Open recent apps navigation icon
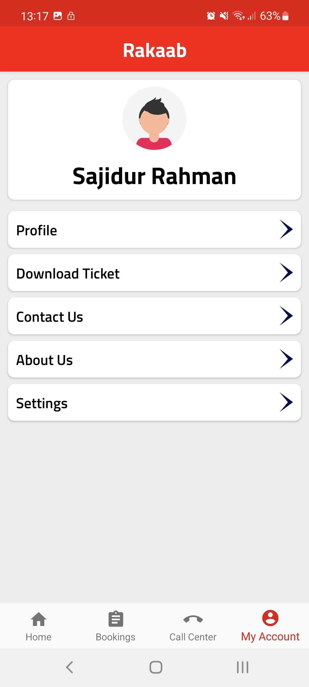309x687 pixels. point(242,667)
